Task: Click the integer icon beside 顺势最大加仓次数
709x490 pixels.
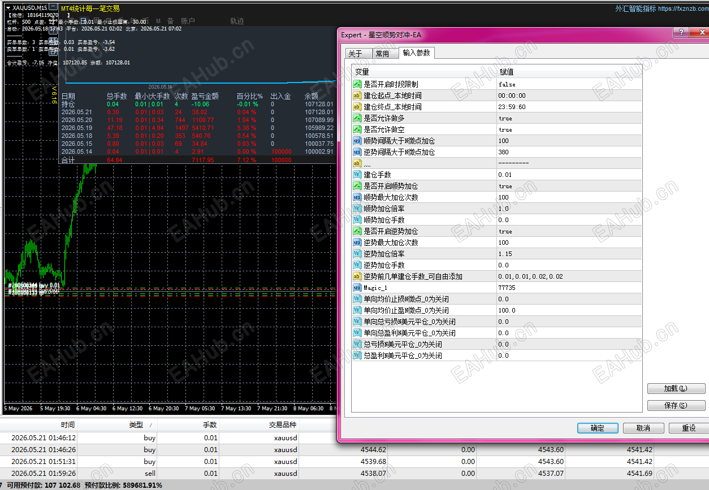Action: pos(357,197)
